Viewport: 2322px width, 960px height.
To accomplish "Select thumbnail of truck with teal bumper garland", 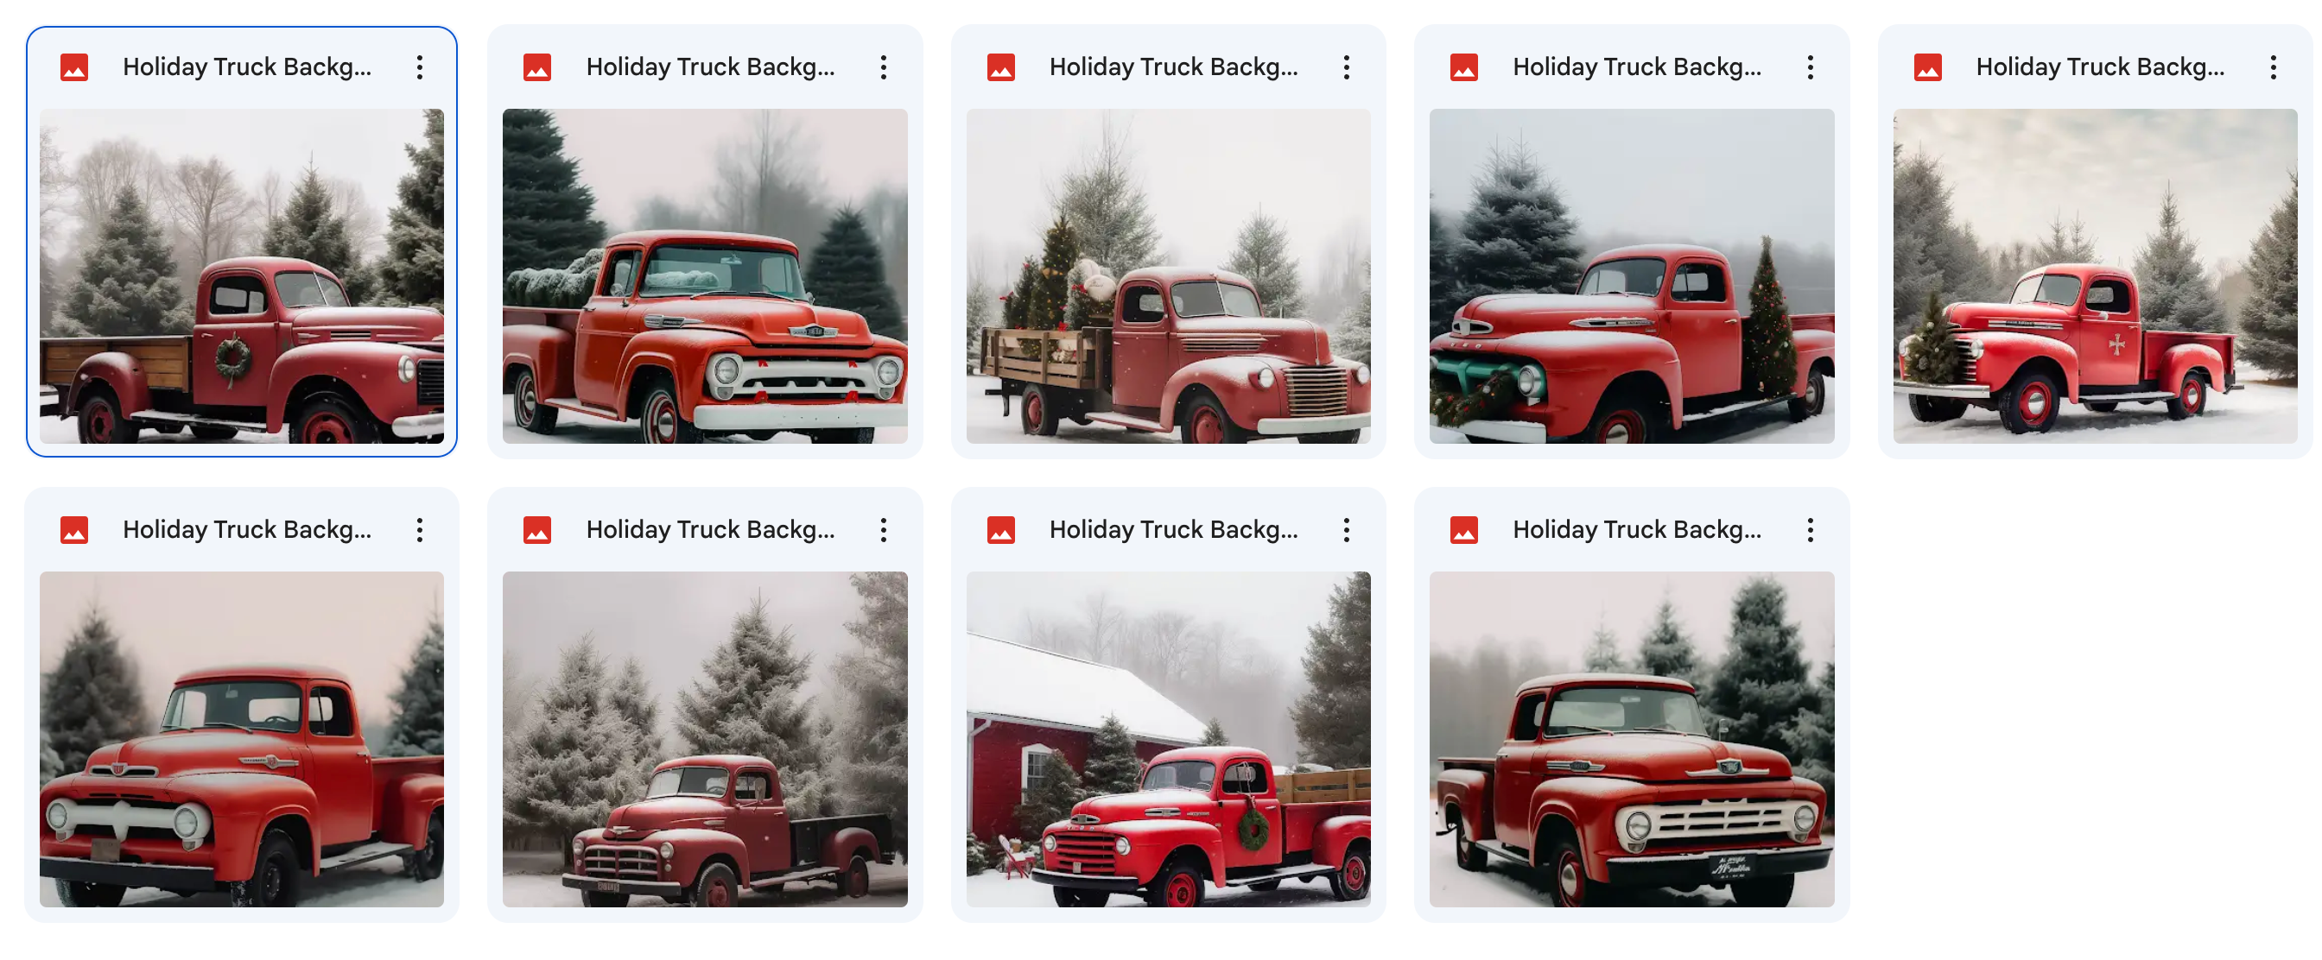I will 1632,276.
